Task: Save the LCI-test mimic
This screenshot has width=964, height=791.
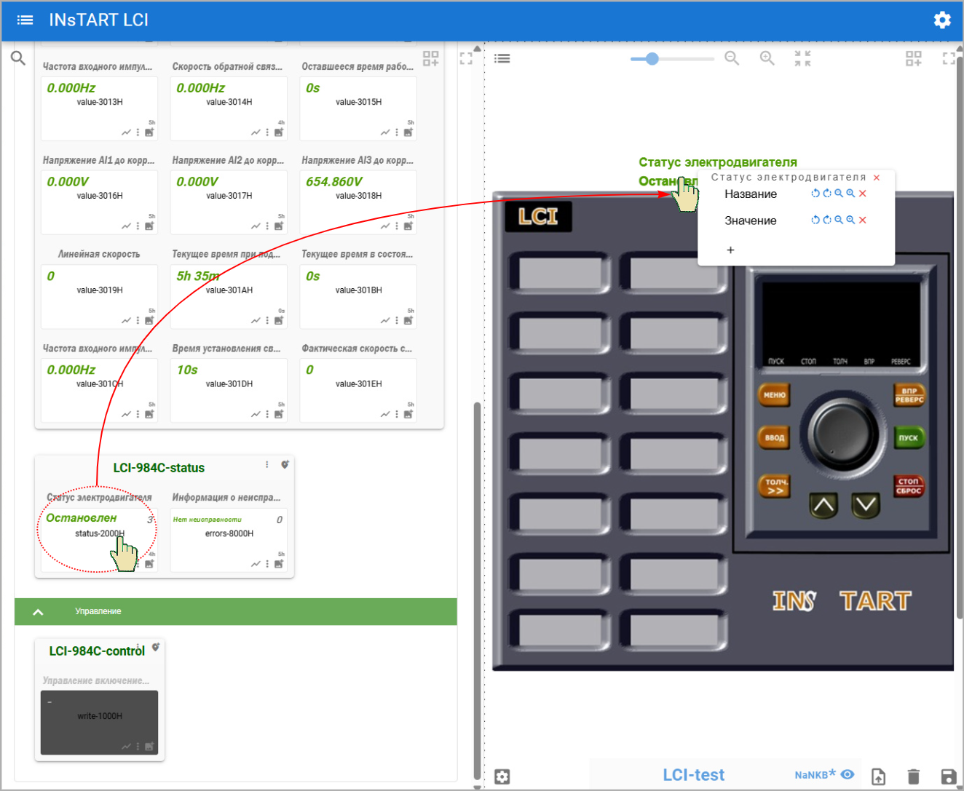Action: pos(949,776)
